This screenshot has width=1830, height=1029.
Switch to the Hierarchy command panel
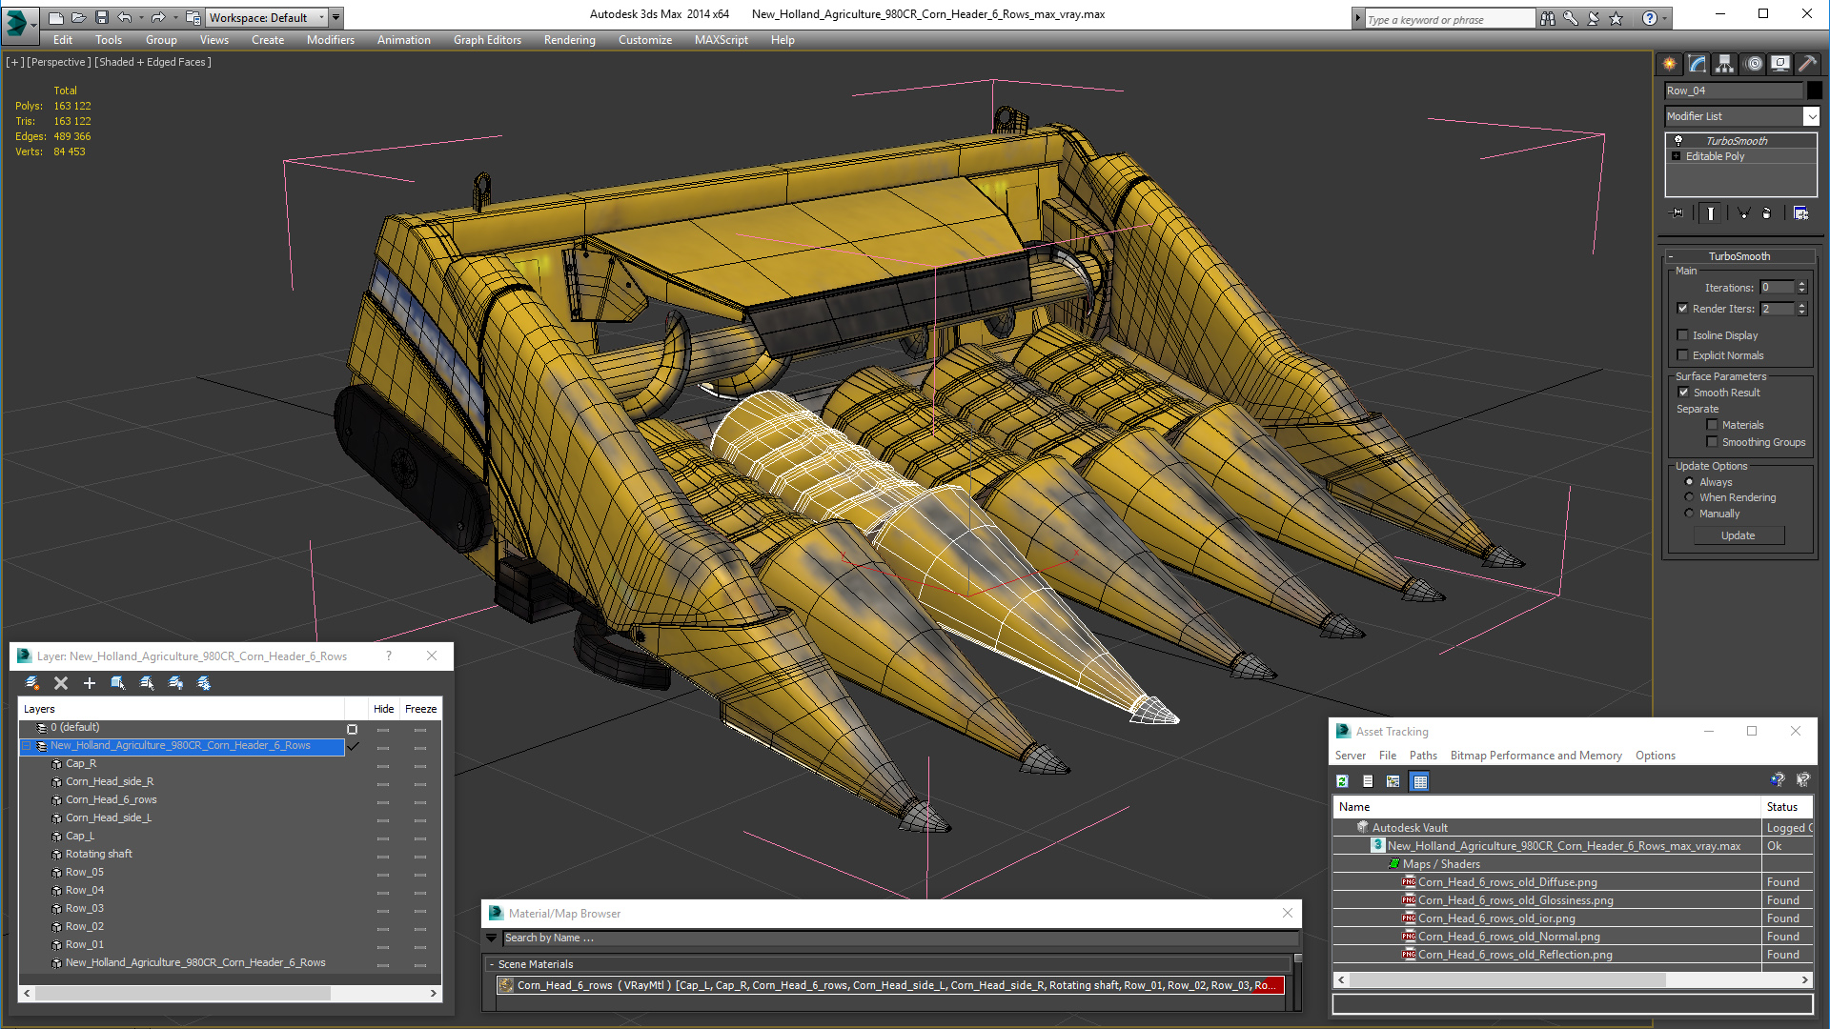coord(1725,64)
